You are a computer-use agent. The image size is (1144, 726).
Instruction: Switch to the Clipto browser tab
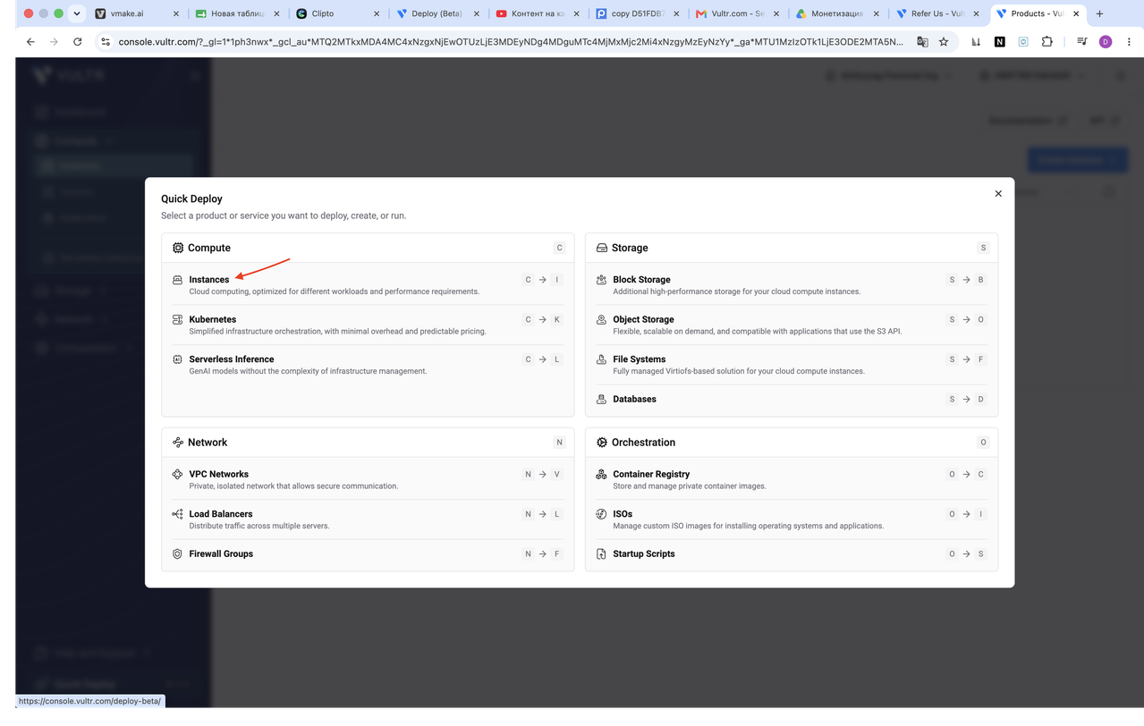[x=337, y=13]
